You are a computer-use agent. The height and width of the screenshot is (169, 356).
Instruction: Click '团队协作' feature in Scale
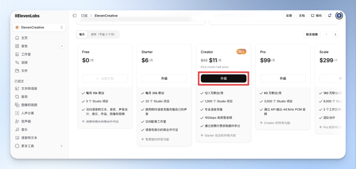[329, 118]
